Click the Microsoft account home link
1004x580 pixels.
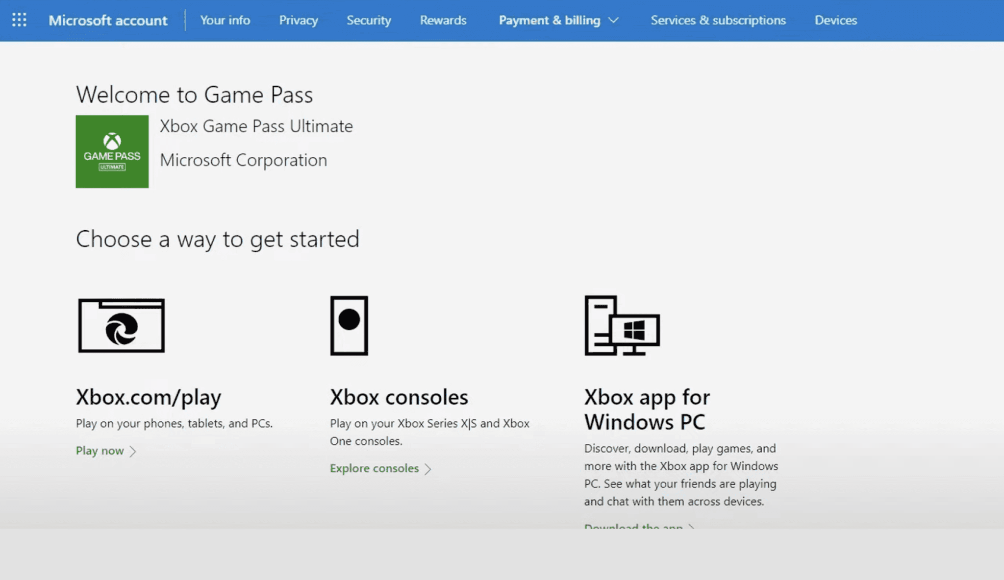pyautogui.click(x=108, y=21)
